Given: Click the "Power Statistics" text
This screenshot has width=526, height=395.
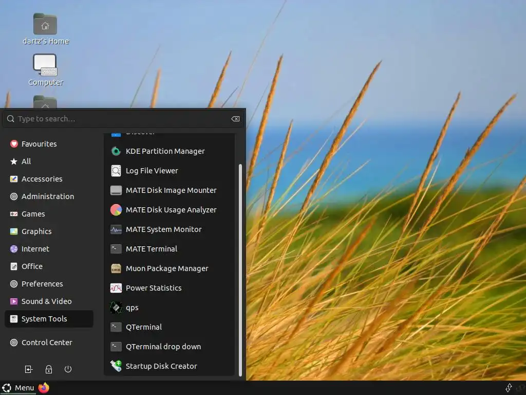Looking at the screenshot, I should (x=154, y=288).
